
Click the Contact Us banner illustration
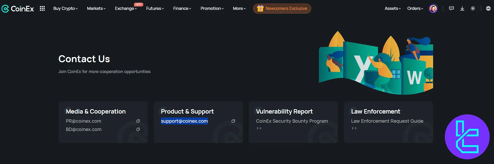[376, 63]
